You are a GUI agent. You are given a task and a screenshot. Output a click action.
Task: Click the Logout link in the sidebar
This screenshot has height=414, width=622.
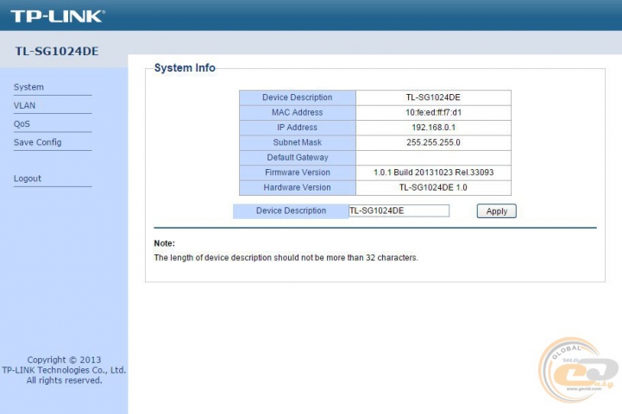pos(28,179)
